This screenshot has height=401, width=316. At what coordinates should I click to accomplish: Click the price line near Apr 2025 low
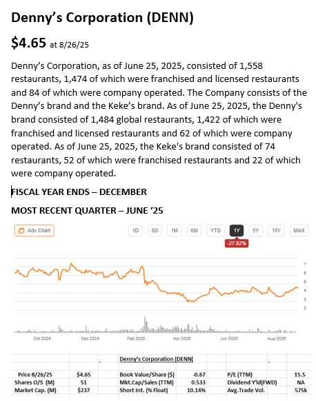click(x=190, y=301)
